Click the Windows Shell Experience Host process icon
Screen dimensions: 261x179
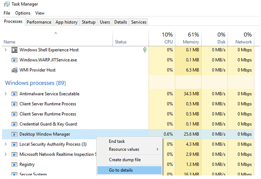point(14,50)
